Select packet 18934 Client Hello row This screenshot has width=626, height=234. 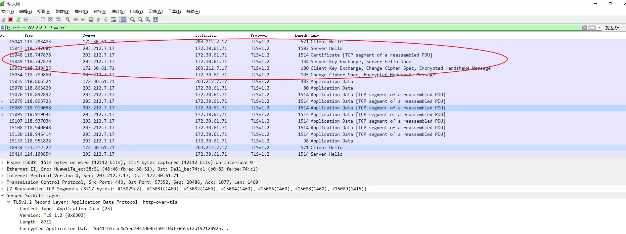pos(313,147)
